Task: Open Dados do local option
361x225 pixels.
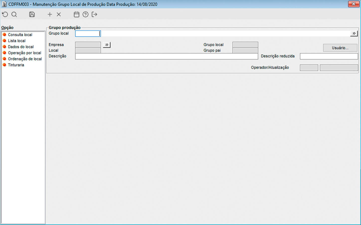Action: [21, 47]
